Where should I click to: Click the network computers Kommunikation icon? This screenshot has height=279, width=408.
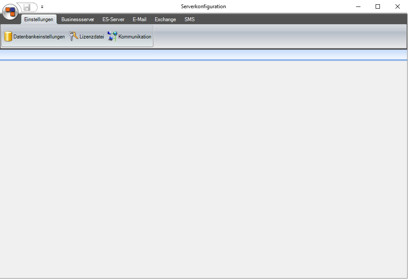[112, 37]
